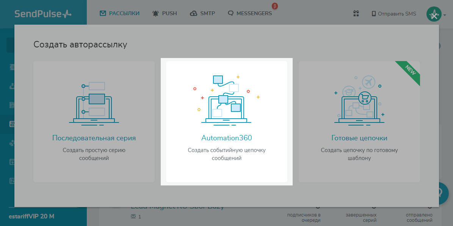Expand the account dropdown arrow beside avatar
453x226 pixels.
click(445, 15)
